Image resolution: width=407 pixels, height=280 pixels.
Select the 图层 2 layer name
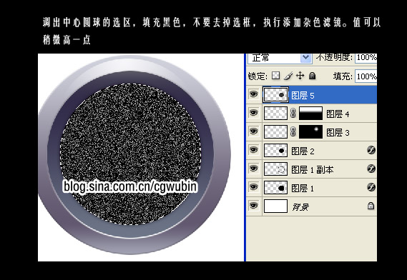coord(303,151)
